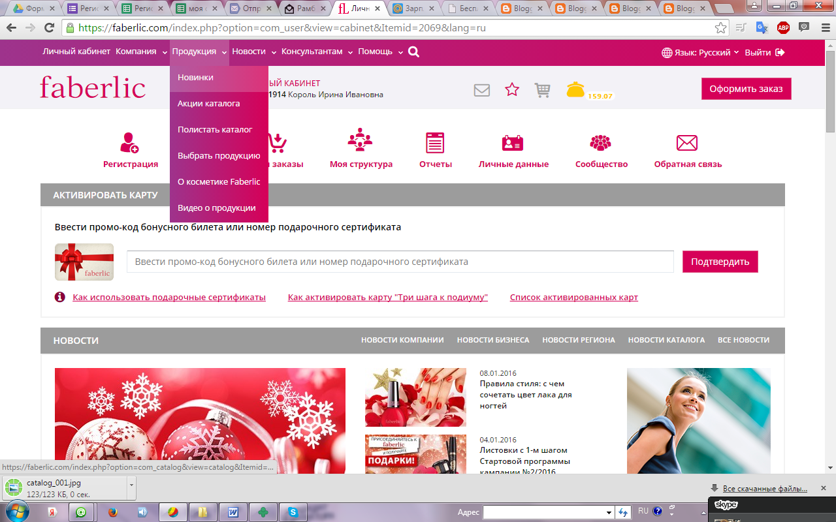Select Акции каталога from Продукция menu

click(x=209, y=103)
